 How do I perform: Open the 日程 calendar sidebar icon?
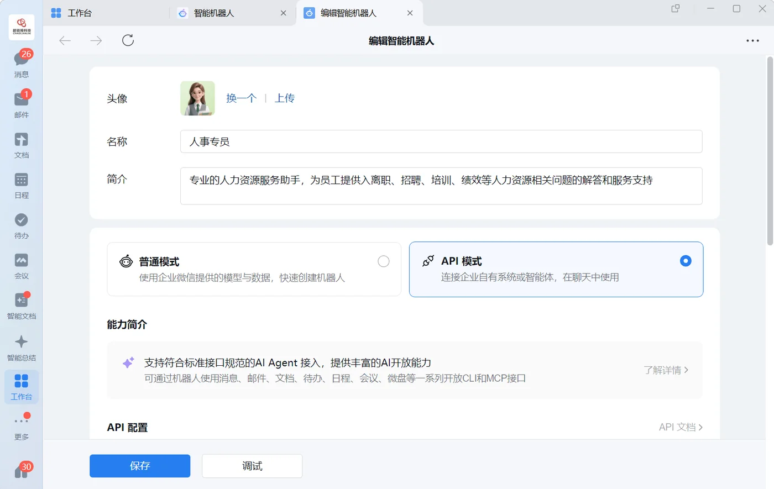pos(22,185)
